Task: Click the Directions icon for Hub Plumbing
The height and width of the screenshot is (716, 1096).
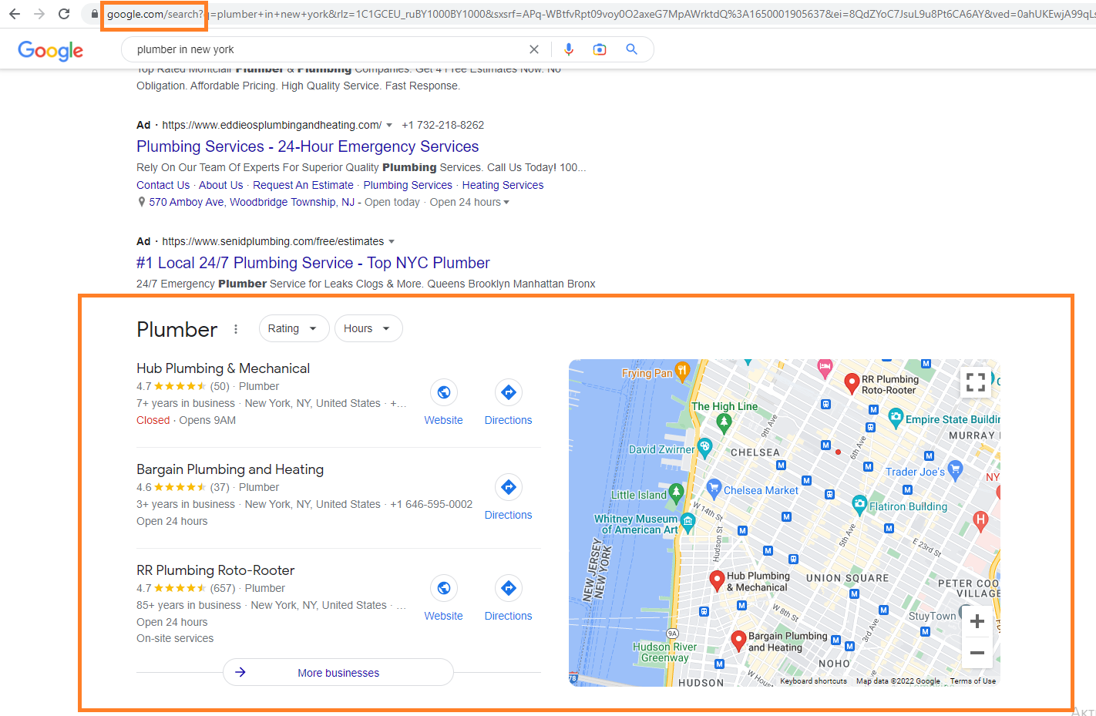Action: [509, 392]
